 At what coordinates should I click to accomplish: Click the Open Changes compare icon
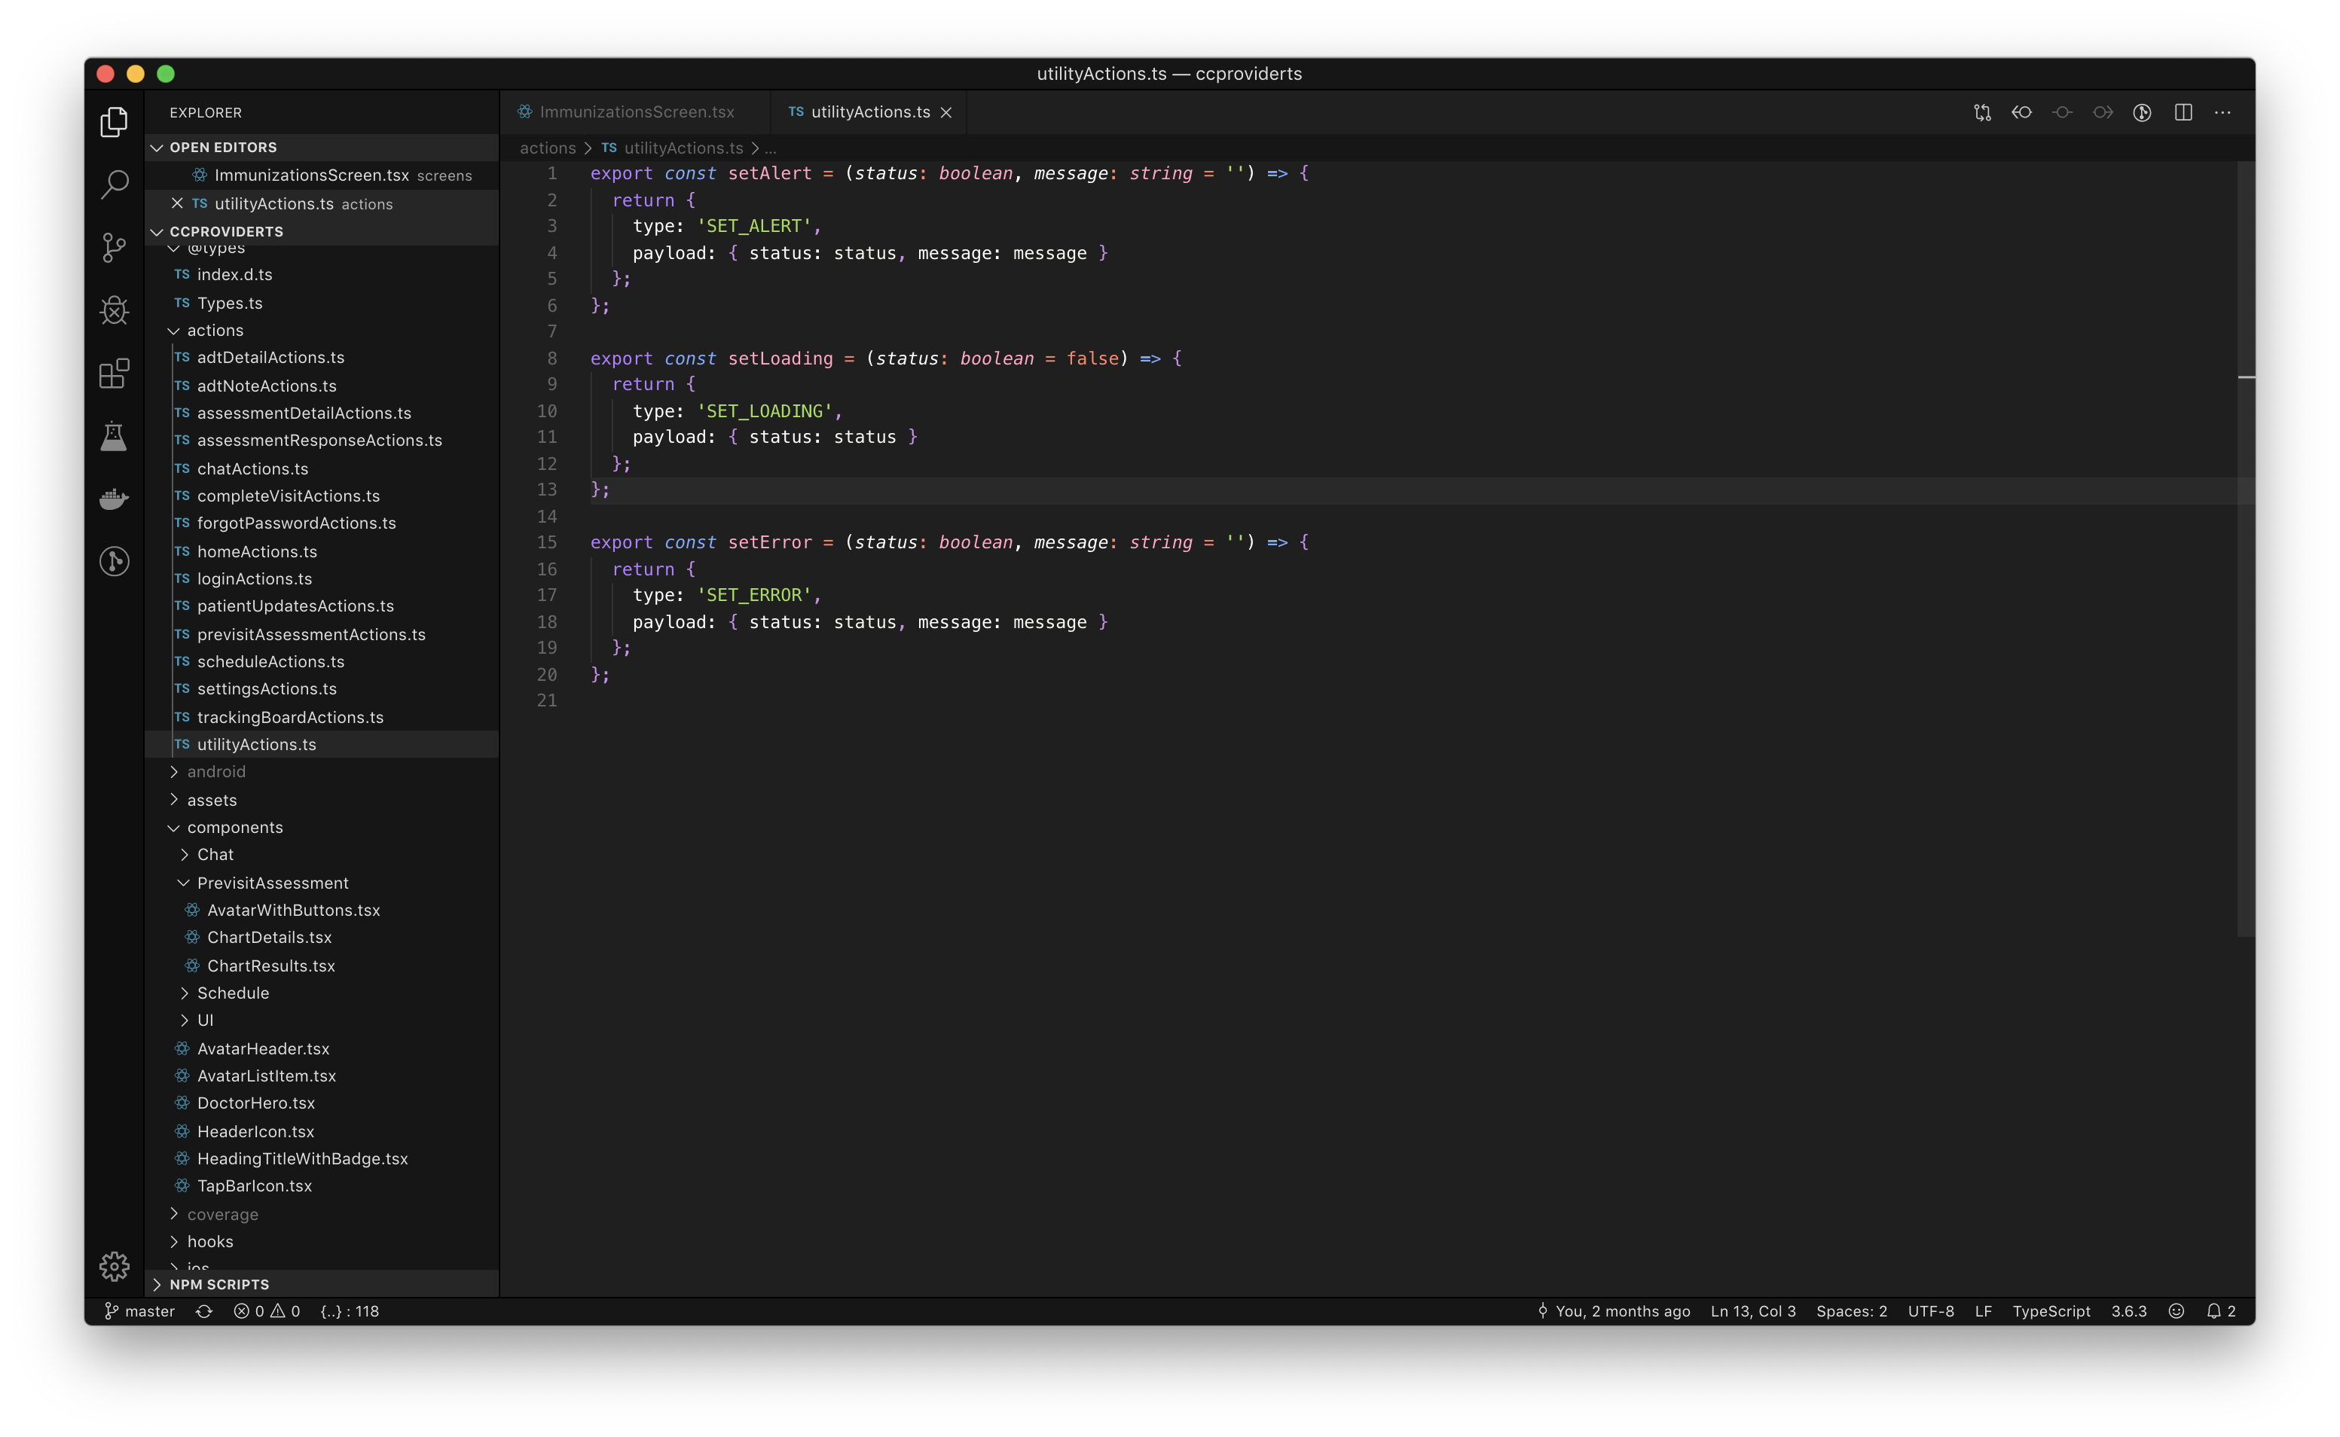point(1981,112)
